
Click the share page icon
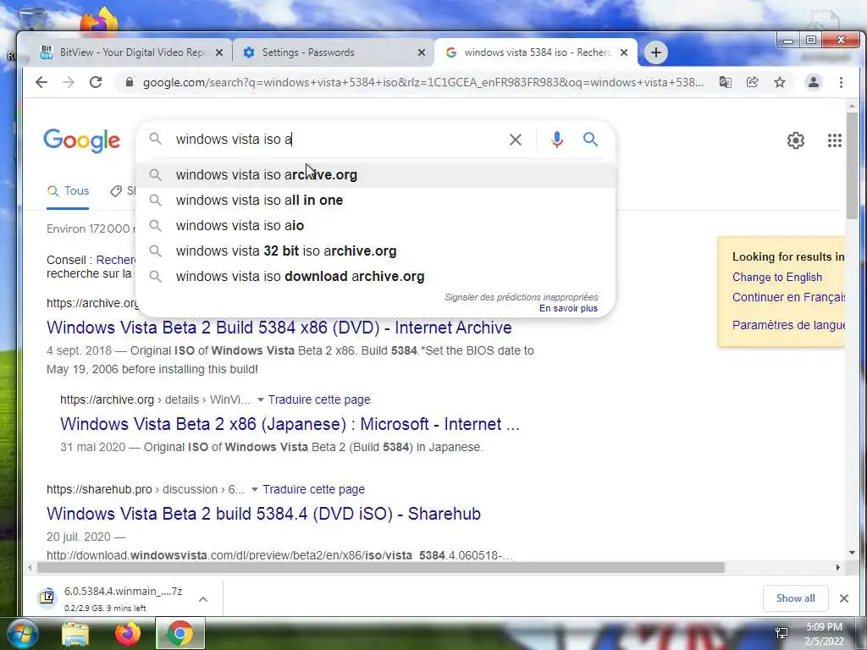(752, 82)
